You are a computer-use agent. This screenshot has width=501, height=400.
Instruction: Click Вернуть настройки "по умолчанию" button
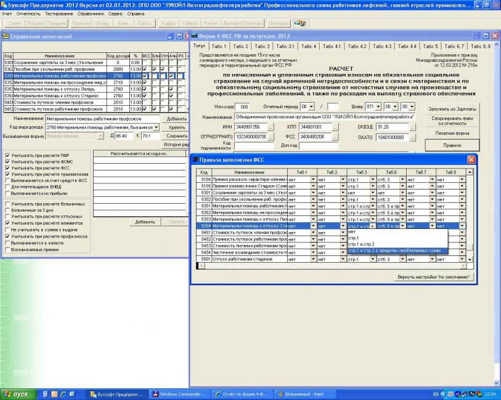pyautogui.click(x=434, y=277)
